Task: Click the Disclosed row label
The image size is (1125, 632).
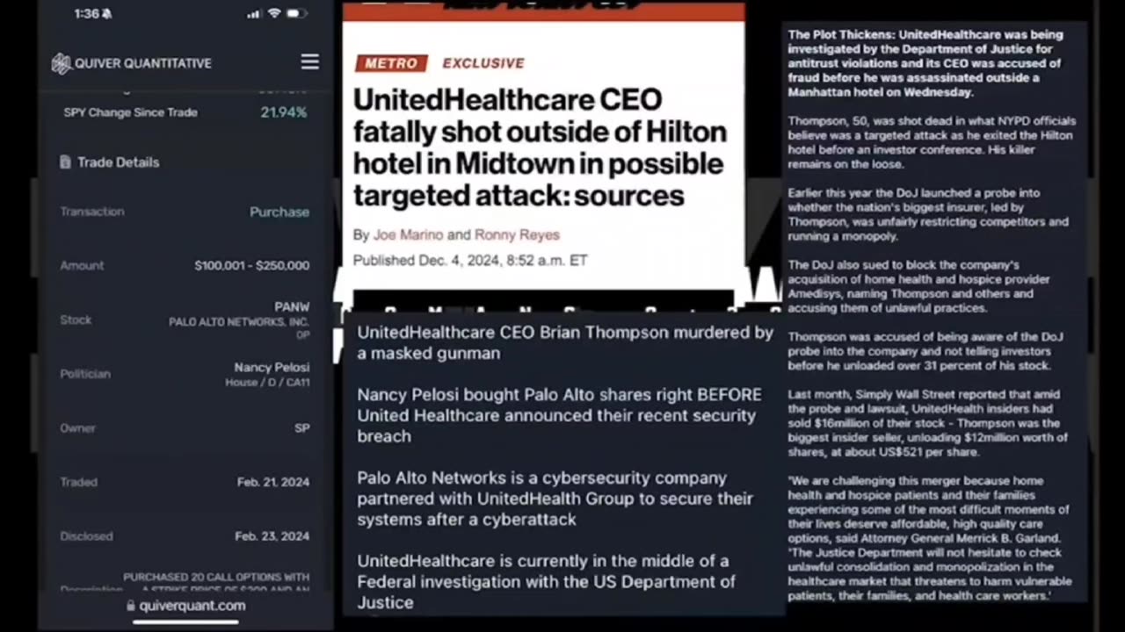Action: 86,536
